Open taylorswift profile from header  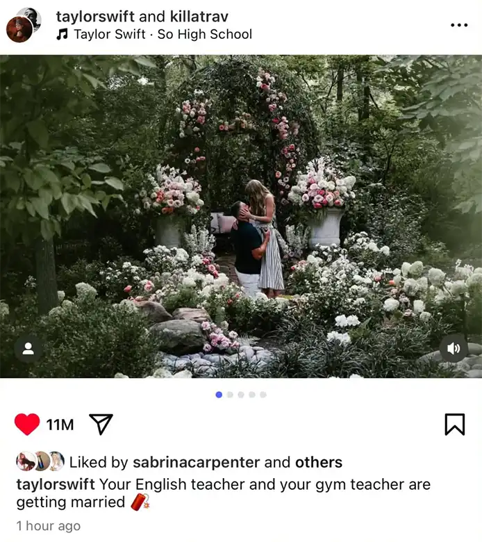95,16
